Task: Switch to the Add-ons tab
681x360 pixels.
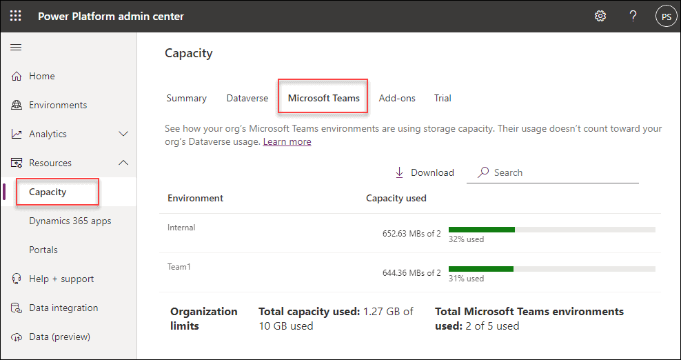Action: click(397, 98)
